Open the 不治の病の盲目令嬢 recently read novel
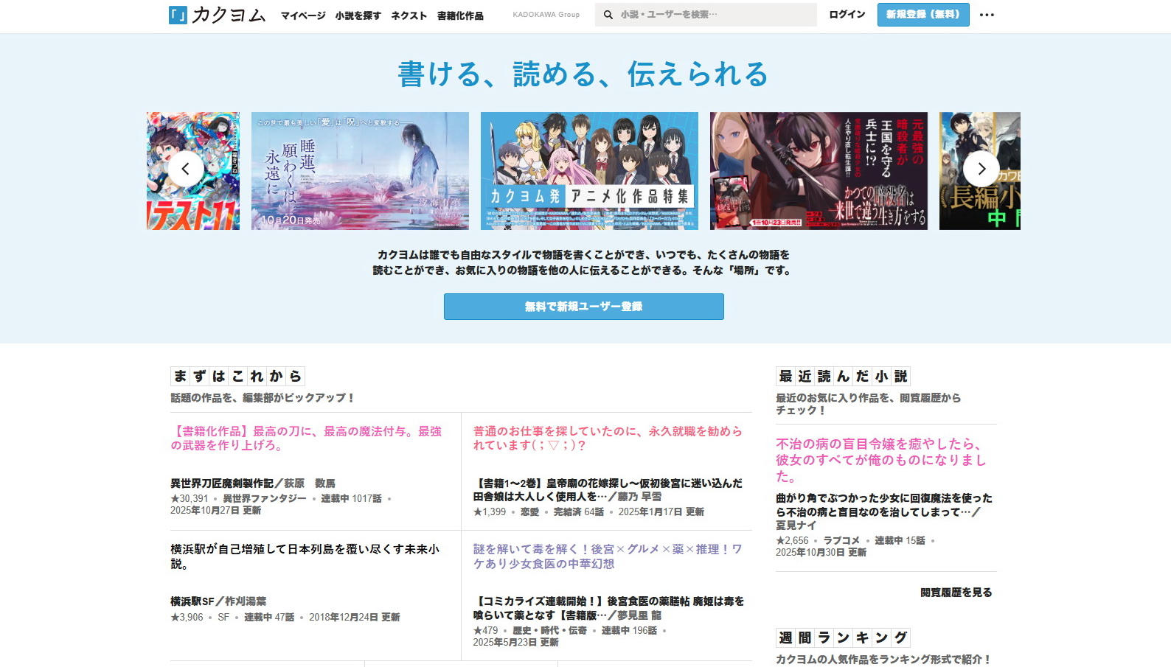This screenshot has height=667, width=1171. 880,460
